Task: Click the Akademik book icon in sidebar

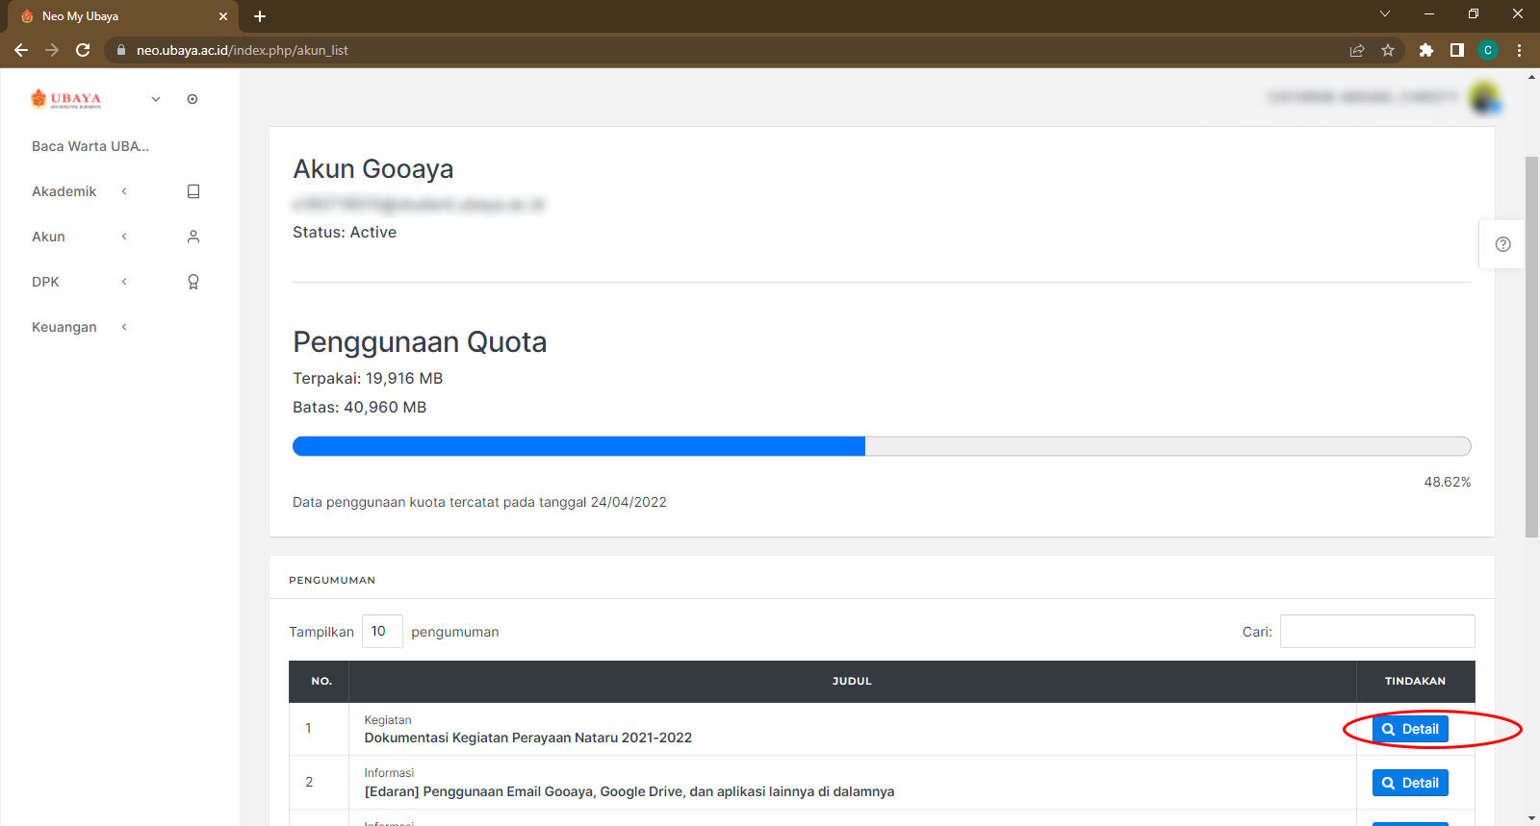Action: click(193, 191)
